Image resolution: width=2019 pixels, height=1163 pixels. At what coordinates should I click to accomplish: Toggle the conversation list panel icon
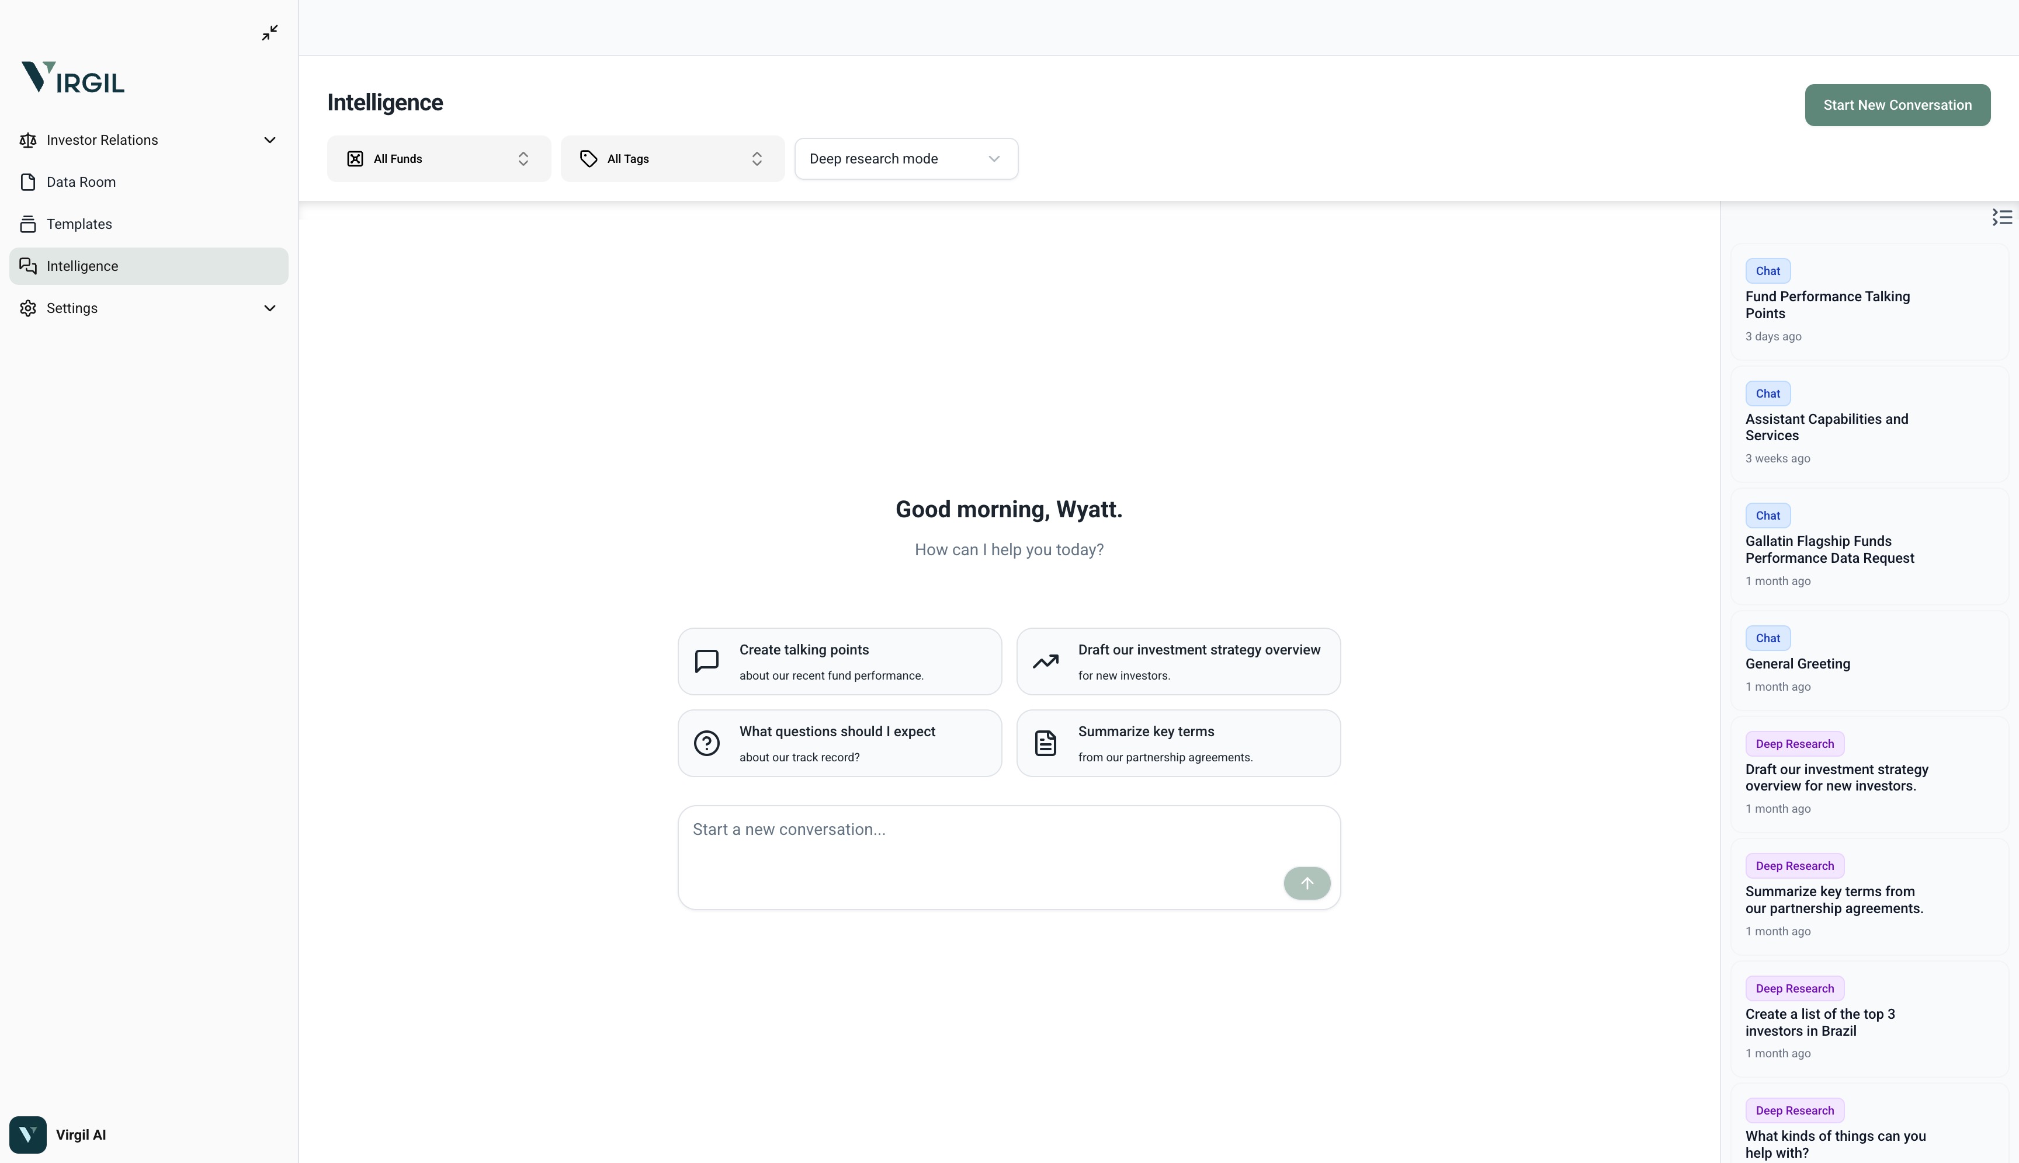pos(2001,217)
